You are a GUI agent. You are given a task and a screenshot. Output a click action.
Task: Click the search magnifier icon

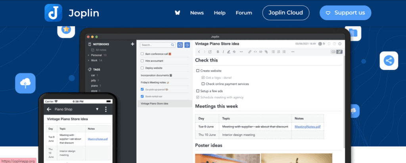(173, 45)
